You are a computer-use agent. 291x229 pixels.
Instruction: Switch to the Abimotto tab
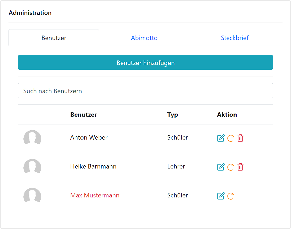click(x=144, y=38)
